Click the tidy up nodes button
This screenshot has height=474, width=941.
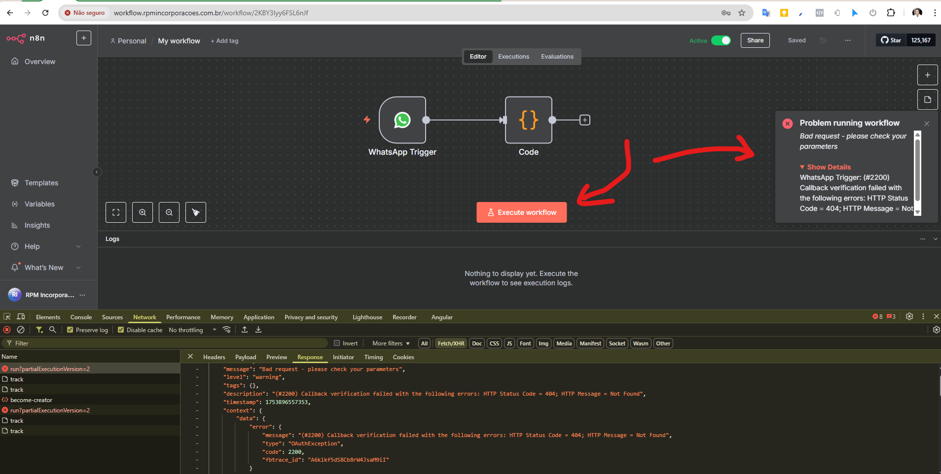(x=196, y=212)
